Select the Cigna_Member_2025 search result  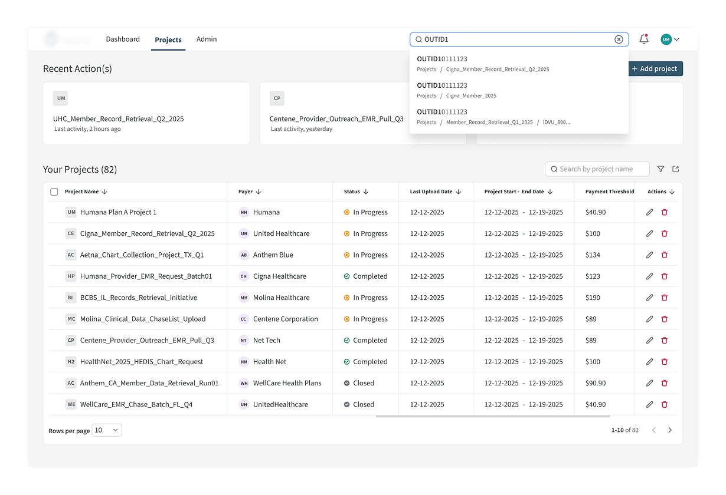(x=470, y=90)
